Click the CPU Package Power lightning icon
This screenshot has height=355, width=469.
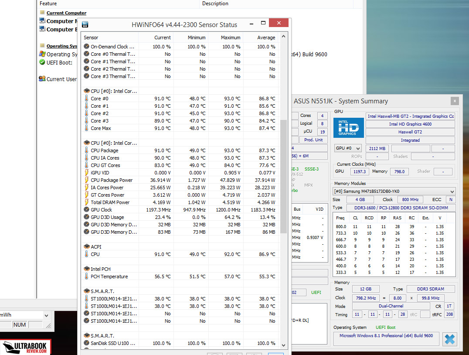(x=86, y=180)
